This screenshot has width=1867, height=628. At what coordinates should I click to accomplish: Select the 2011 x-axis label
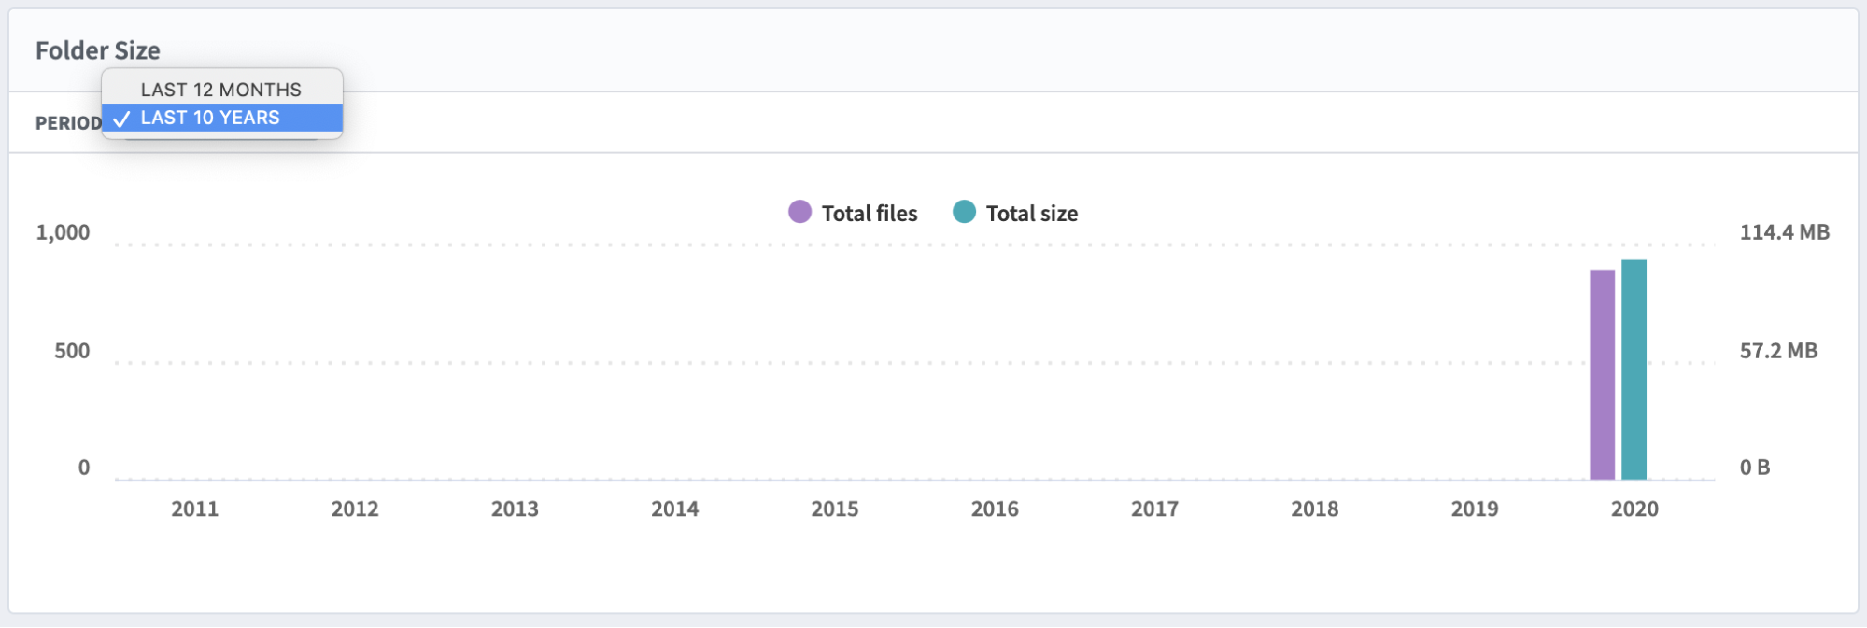[x=194, y=509]
